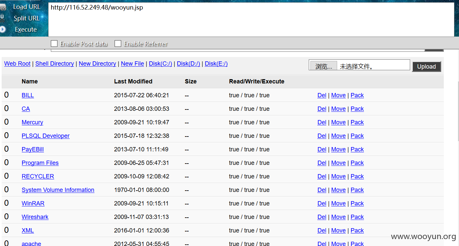Open System Volume Information folder
Screen dimensions: 459x246
58,190
